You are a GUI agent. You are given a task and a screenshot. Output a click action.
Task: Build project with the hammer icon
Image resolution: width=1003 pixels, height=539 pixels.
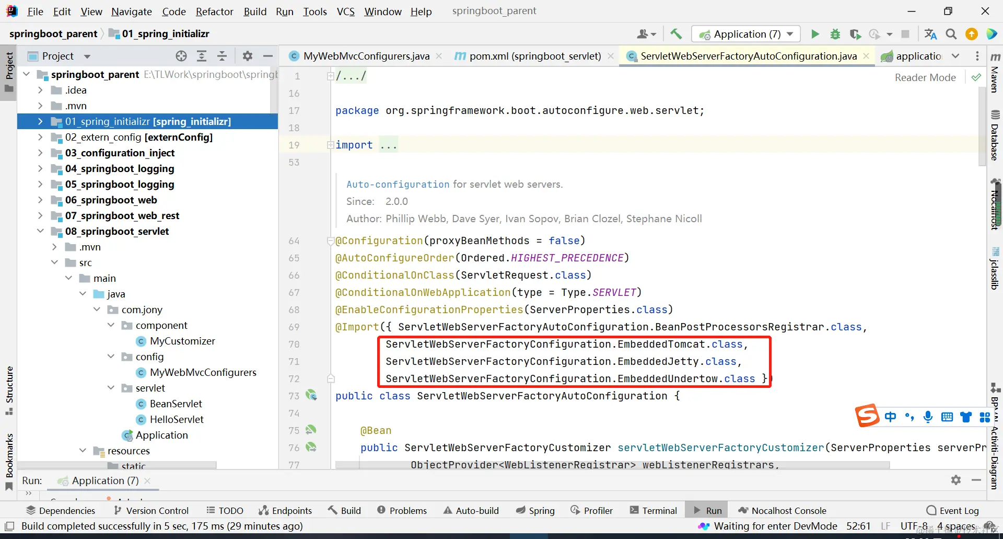676,34
